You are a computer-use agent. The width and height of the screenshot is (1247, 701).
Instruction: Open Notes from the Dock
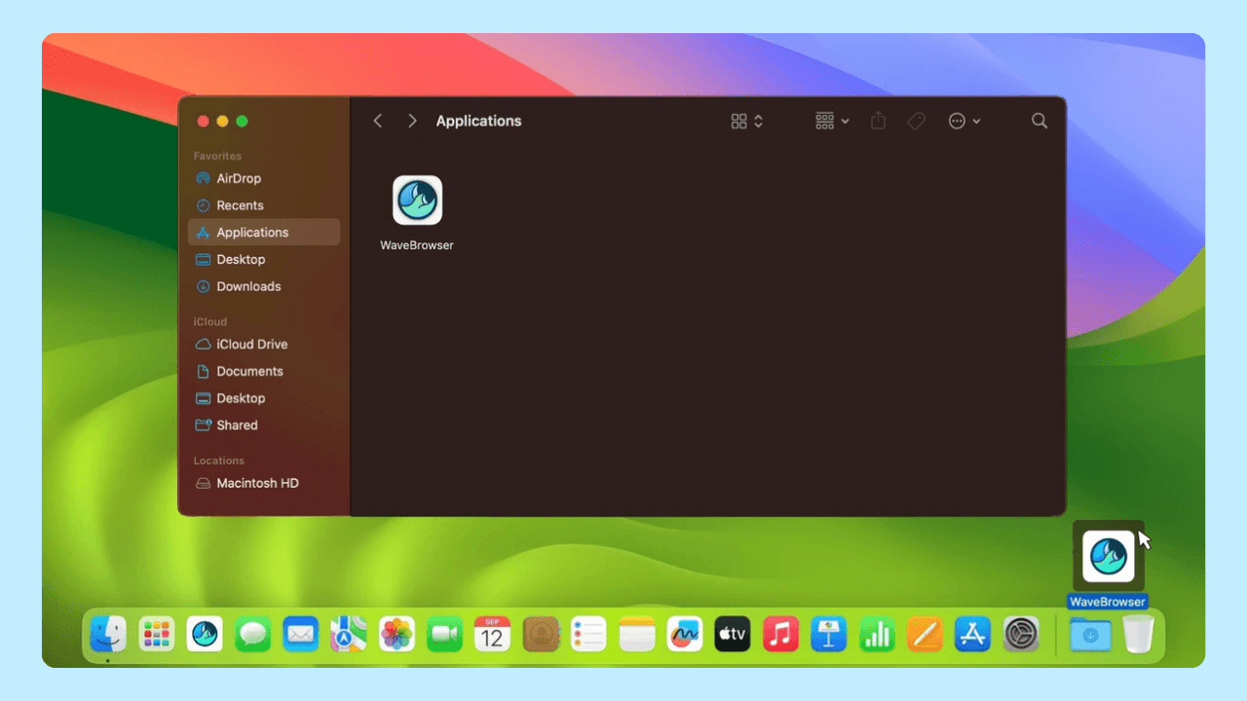(x=636, y=635)
